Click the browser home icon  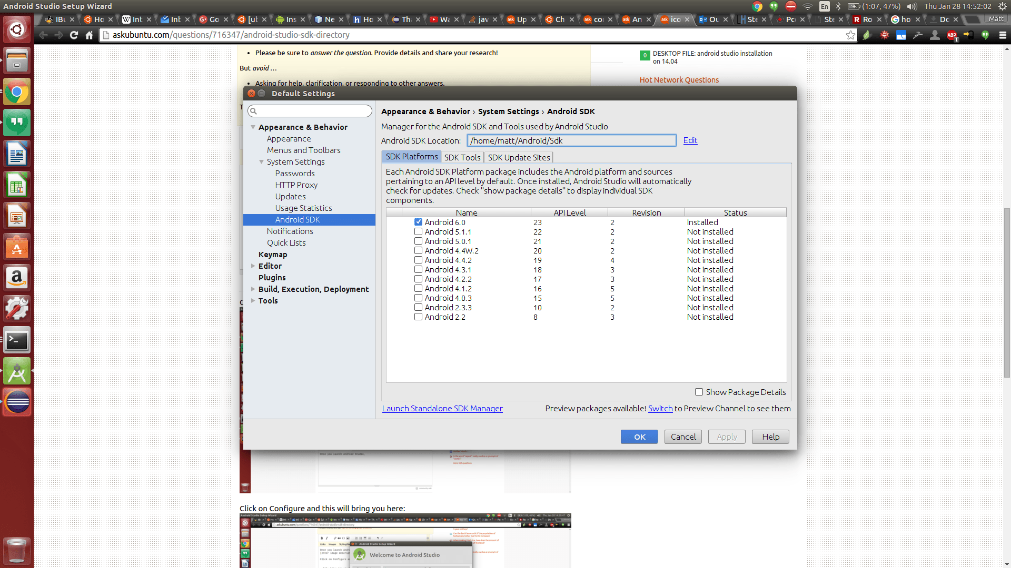coord(89,35)
